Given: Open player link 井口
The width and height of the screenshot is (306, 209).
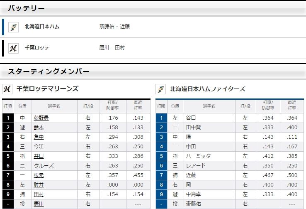Looking at the screenshot, I should 39,156.
